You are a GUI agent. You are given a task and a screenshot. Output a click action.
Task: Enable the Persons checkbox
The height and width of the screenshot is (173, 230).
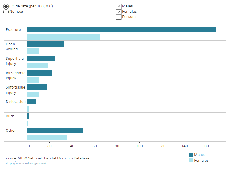[x=119, y=17]
